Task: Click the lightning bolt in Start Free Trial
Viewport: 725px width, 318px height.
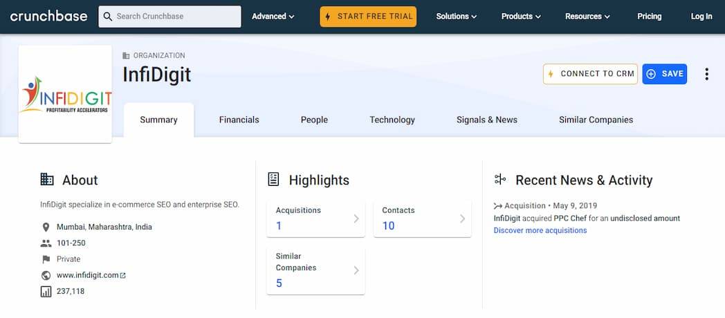Action: pyautogui.click(x=328, y=17)
